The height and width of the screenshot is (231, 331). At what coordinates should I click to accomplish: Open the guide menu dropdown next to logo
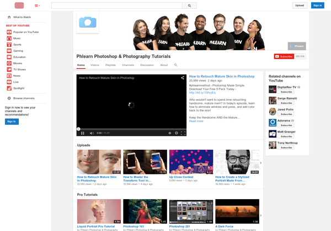click(37, 5)
